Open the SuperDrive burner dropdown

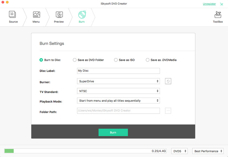[x=118, y=81]
